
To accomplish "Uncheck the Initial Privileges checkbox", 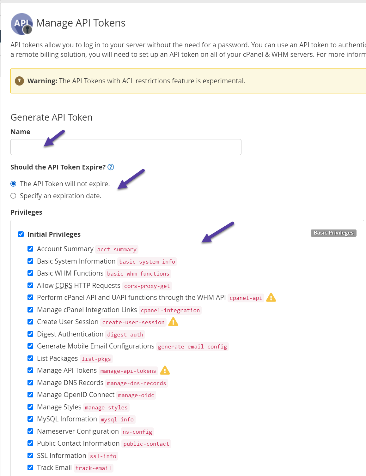I will pyautogui.click(x=21, y=234).
